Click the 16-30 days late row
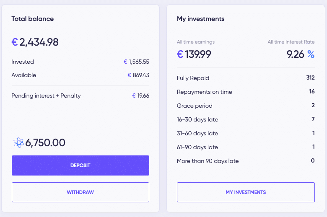 point(246,119)
